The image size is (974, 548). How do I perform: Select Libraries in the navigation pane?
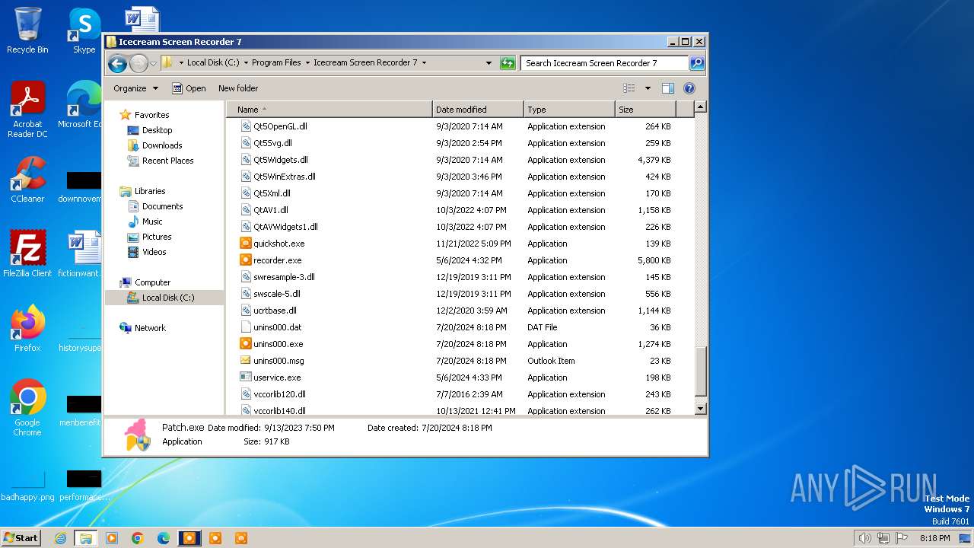[x=150, y=191]
